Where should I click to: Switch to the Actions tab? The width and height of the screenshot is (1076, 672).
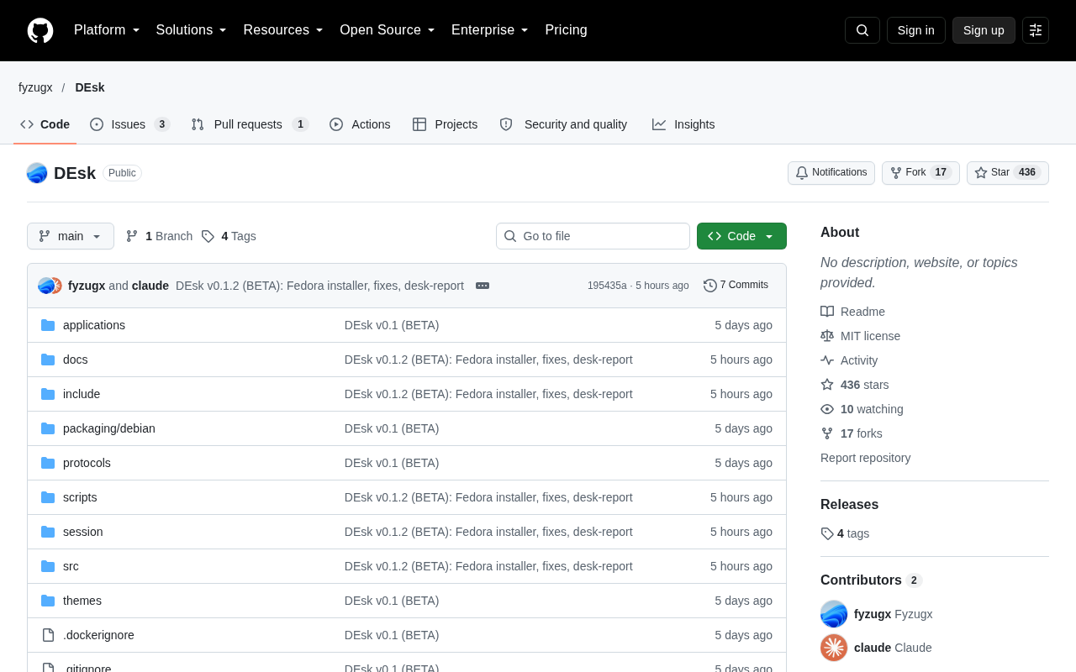tap(360, 124)
